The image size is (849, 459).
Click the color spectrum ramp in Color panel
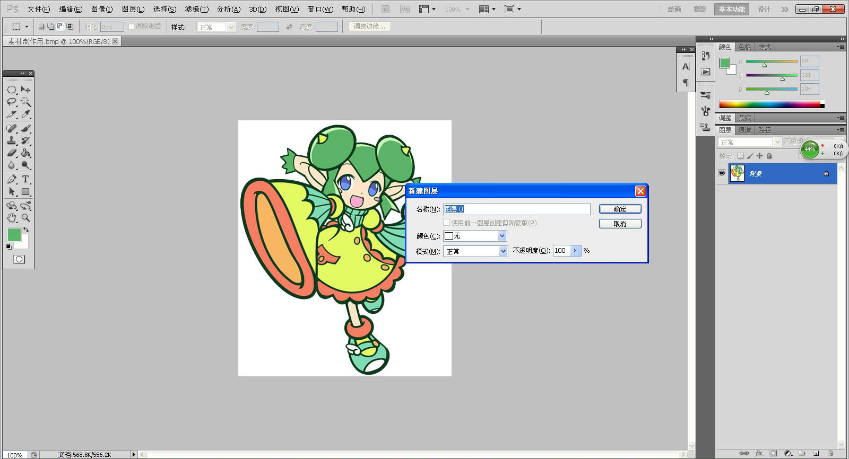click(770, 104)
